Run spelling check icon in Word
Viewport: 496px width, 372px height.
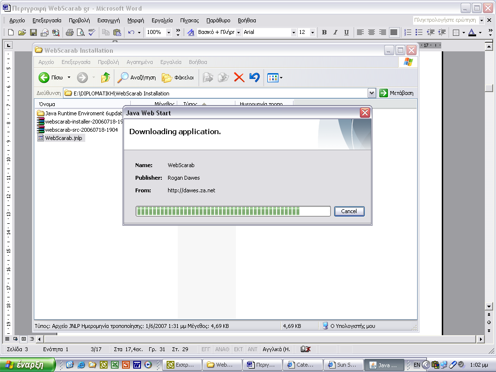click(x=92, y=32)
